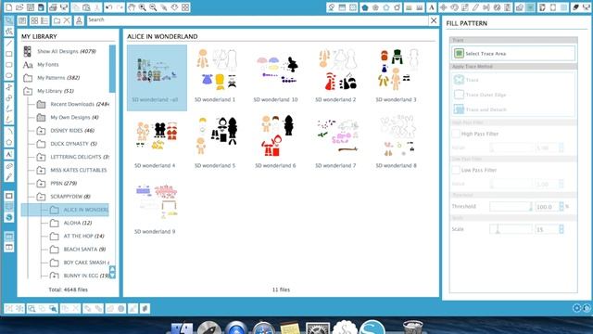593x334 pixels.
Task: Select the SD wonderland 9 thumbnail
Action: click(x=155, y=207)
